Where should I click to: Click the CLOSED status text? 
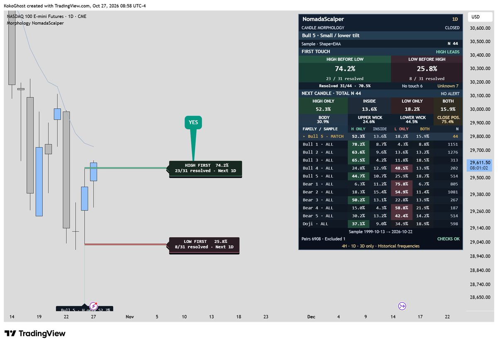pyautogui.click(x=452, y=28)
